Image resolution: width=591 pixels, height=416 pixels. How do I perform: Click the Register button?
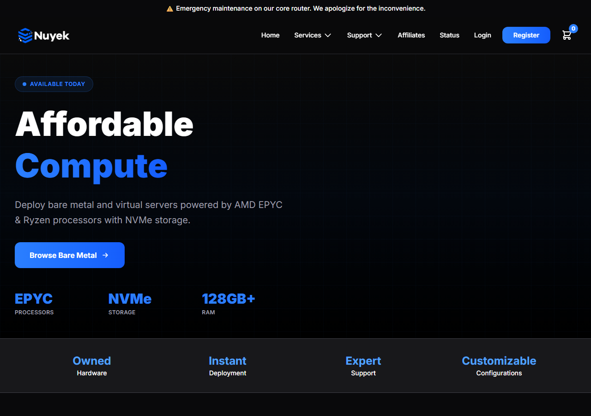click(526, 35)
